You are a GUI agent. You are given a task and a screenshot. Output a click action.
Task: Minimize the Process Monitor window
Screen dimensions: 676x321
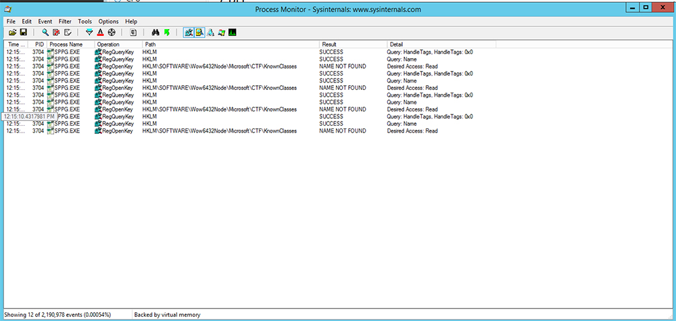[x=633, y=7]
